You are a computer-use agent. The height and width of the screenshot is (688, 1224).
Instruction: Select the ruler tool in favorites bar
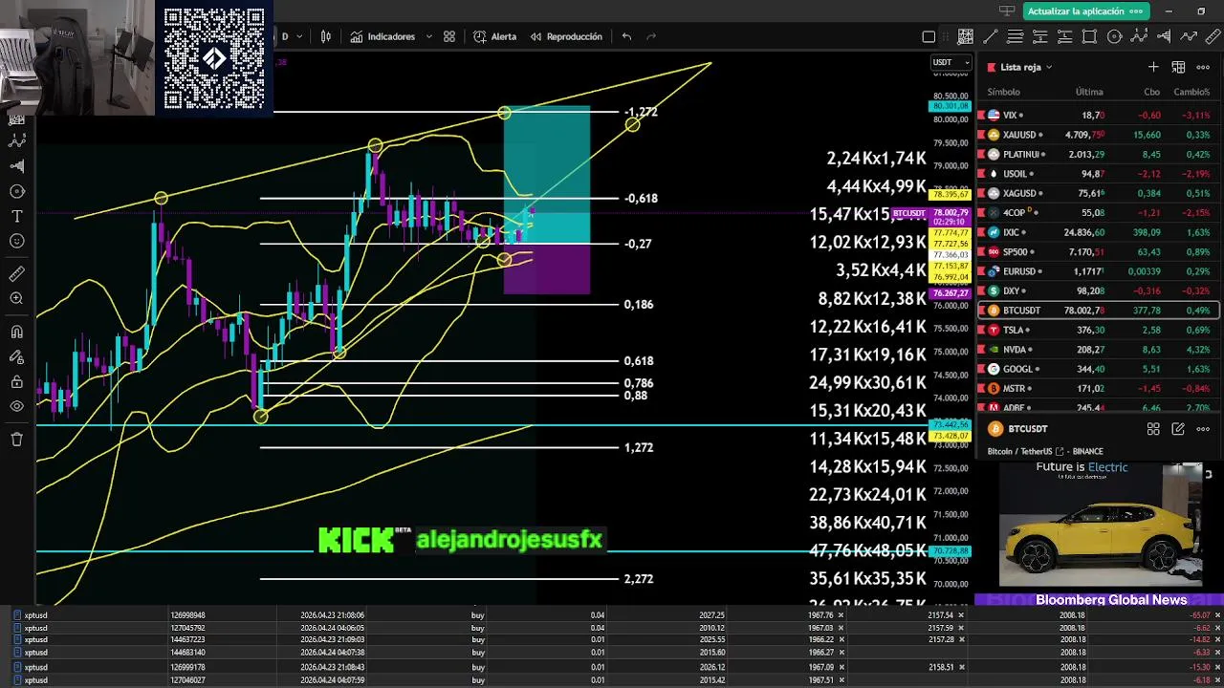click(x=1214, y=36)
